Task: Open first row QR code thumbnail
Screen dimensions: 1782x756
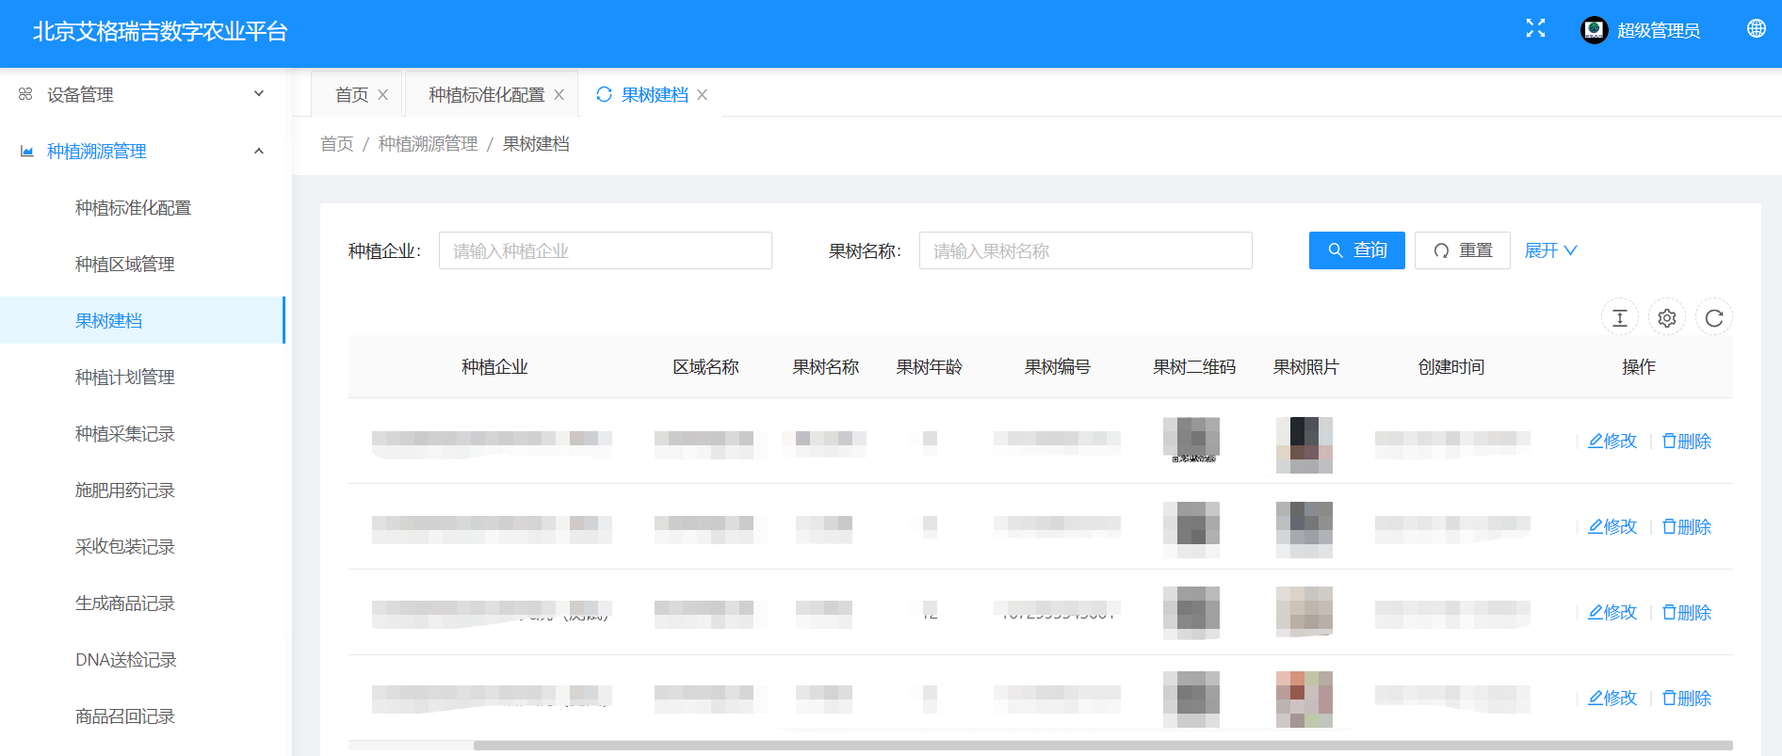Action: 1191,440
